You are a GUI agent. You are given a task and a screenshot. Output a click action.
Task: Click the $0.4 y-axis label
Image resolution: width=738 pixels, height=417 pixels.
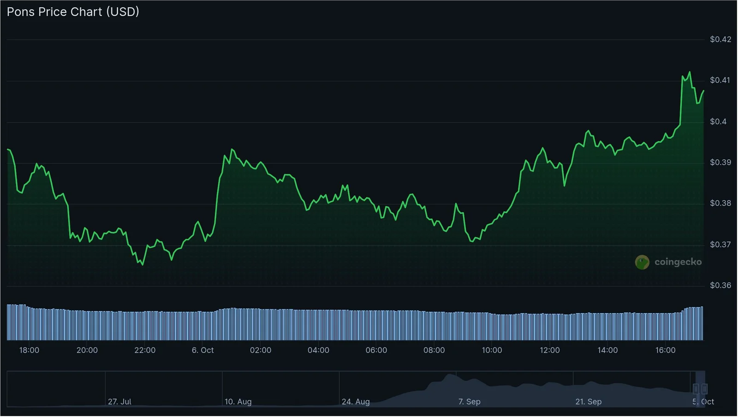[x=718, y=122]
